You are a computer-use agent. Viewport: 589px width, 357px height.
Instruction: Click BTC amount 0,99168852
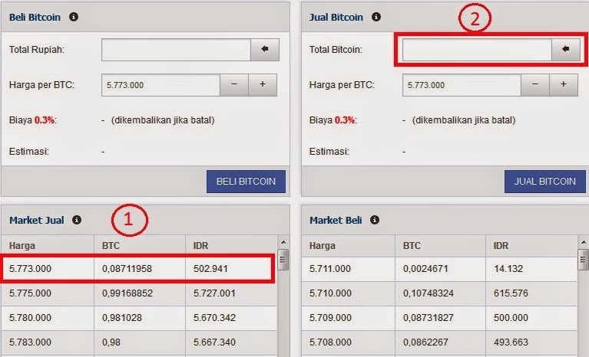(127, 293)
